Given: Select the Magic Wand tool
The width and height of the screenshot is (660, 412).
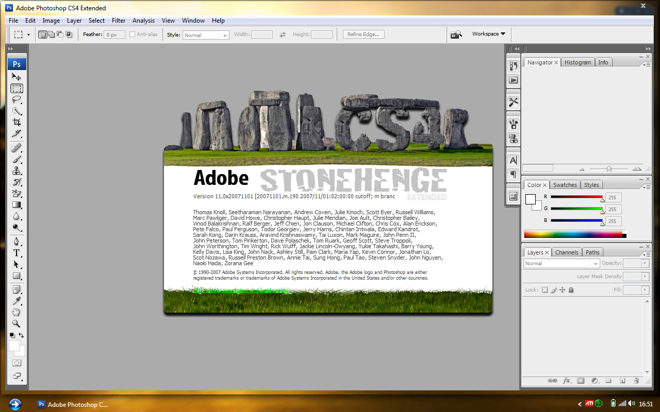Looking at the screenshot, I should (17, 111).
